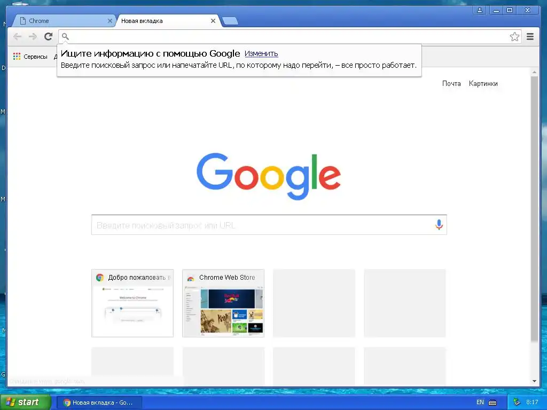Open the Почта link
547x410 pixels.
(451, 84)
